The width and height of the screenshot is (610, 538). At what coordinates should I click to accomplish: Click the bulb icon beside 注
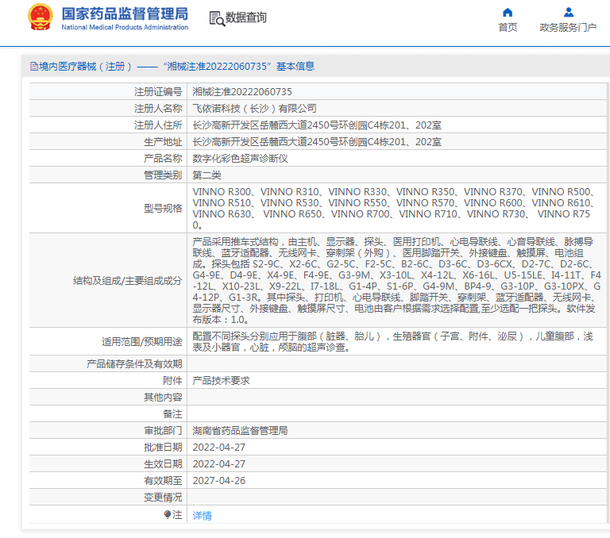(168, 515)
